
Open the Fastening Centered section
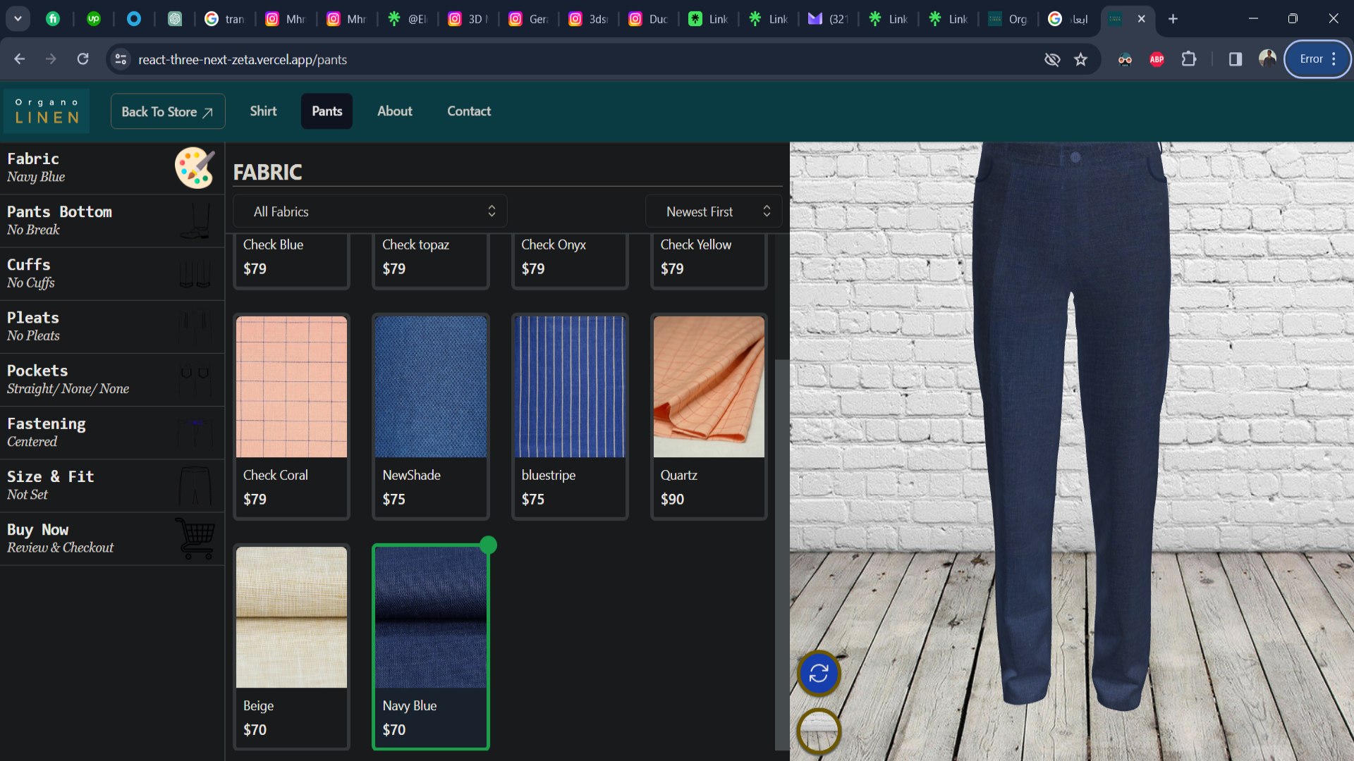(112, 433)
